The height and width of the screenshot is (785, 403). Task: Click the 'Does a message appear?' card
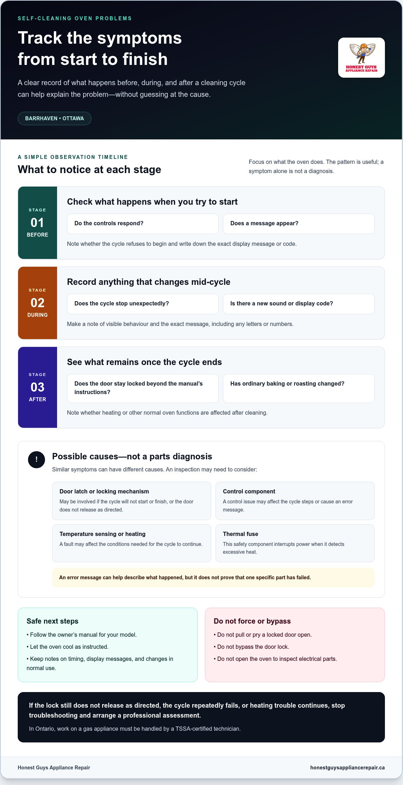299,224
